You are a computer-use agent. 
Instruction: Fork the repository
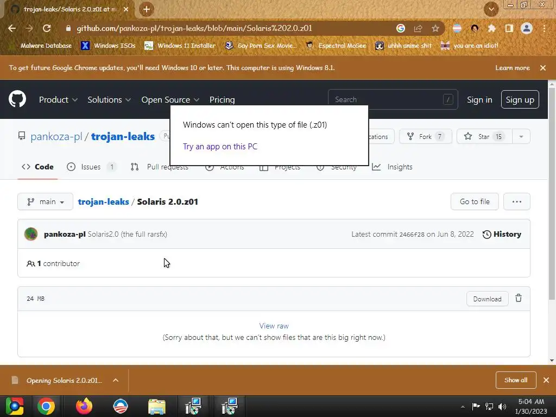(426, 136)
